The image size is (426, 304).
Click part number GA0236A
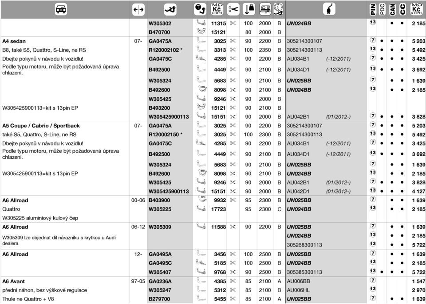tap(160, 281)
